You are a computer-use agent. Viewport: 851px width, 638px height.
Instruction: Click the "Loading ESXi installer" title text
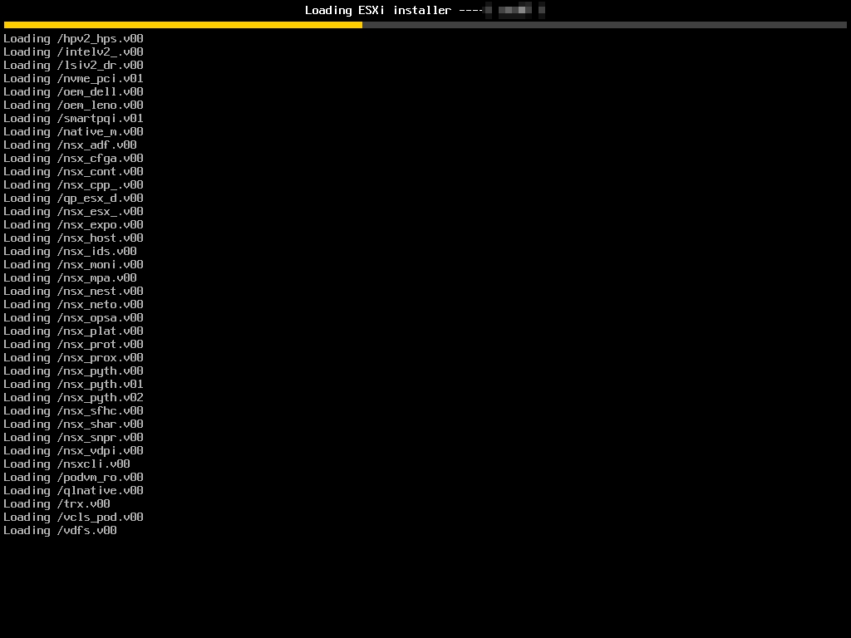378,10
